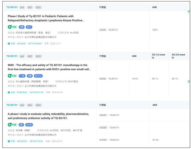Click the 一线 first-line treatment badge

pyautogui.click(x=22, y=76)
